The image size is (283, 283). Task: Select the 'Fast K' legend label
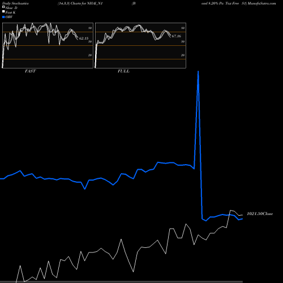(x=11, y=12)
